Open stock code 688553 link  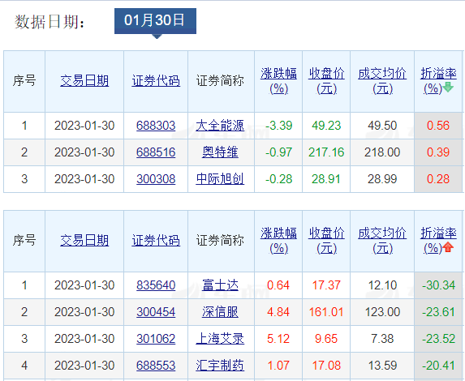[x=156, y=366]
